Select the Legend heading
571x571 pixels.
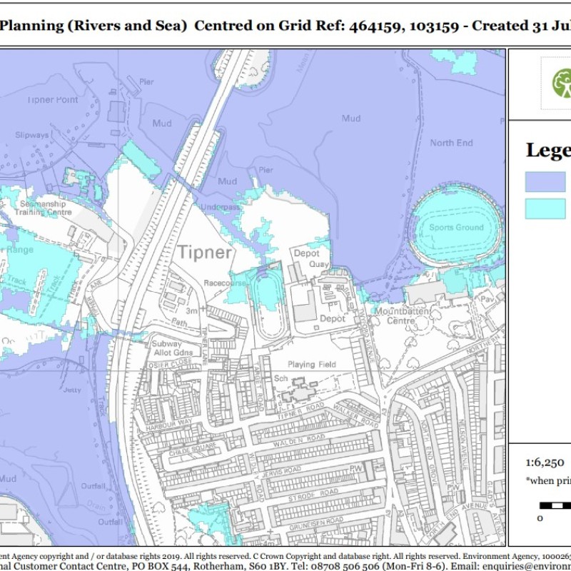pos(548,150)
